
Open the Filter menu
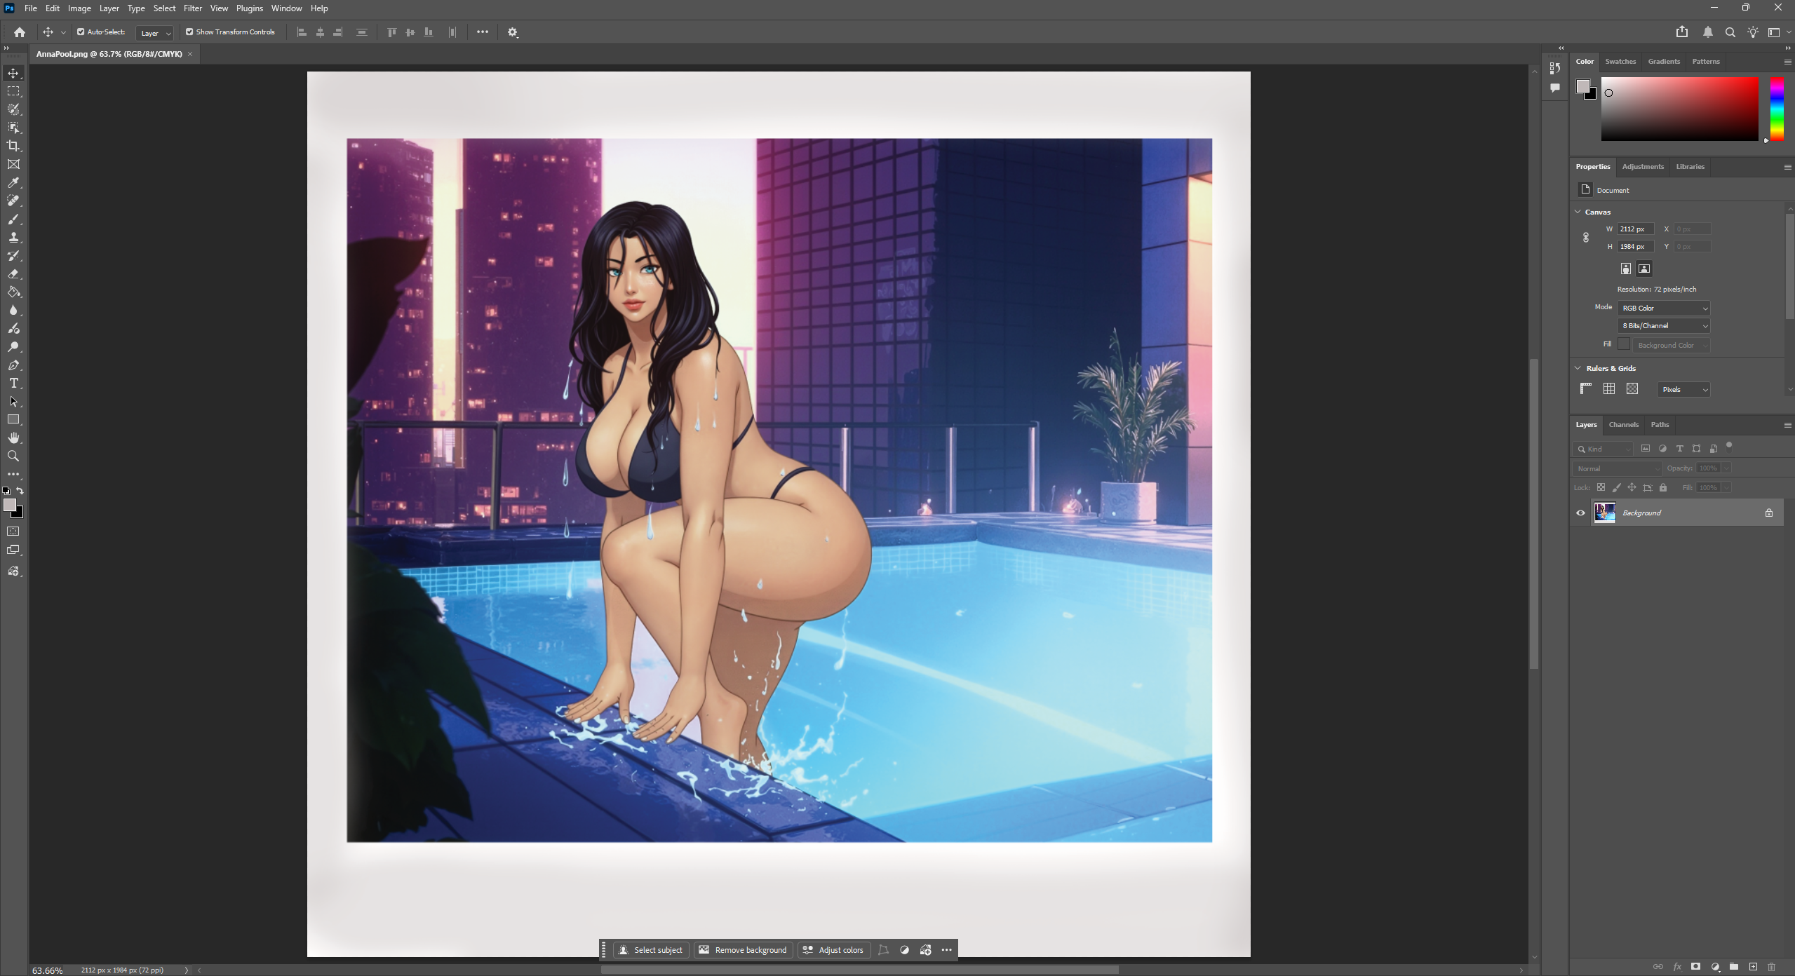(192, 8)
